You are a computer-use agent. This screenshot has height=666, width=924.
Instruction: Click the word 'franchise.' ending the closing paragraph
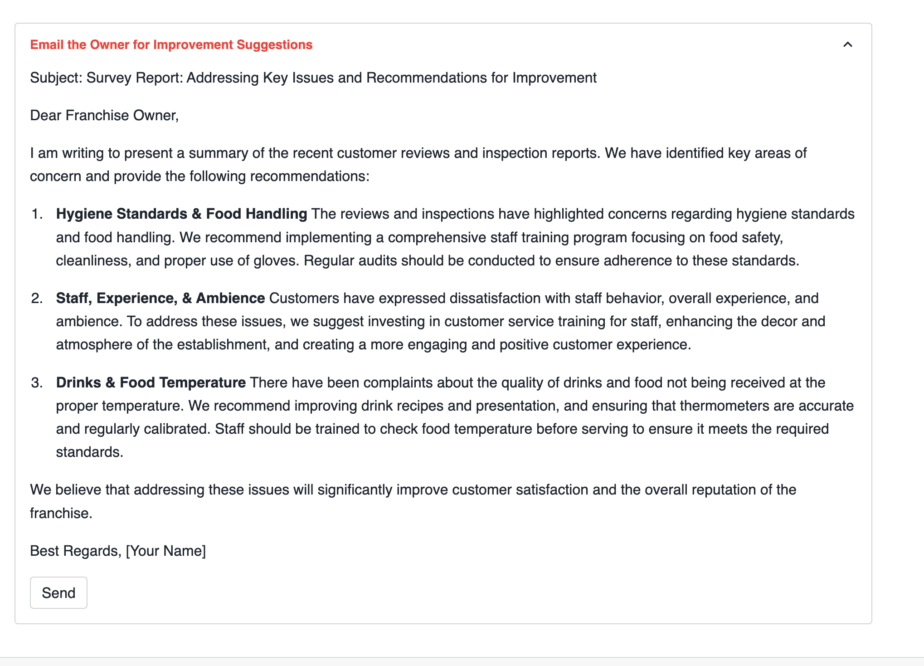[x=61, y=513]
